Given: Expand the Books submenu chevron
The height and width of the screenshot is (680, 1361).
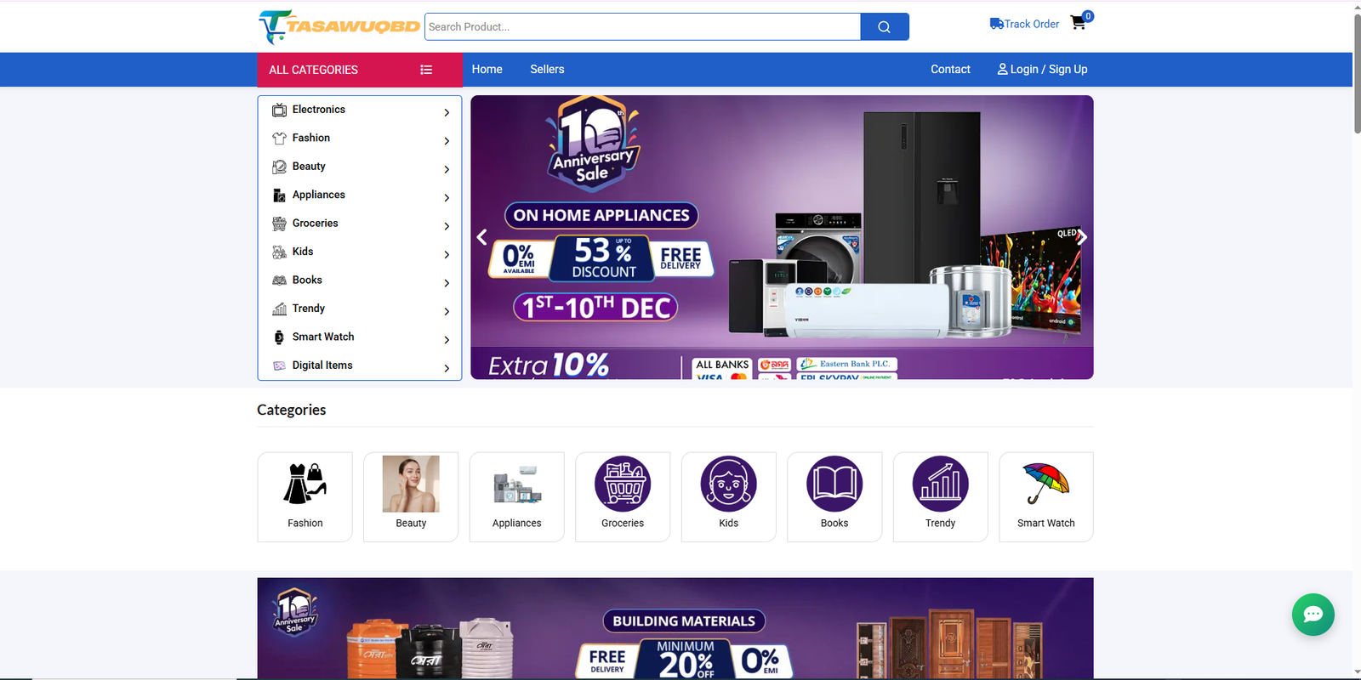Looking at the screenshot, I should pos(447,283).
